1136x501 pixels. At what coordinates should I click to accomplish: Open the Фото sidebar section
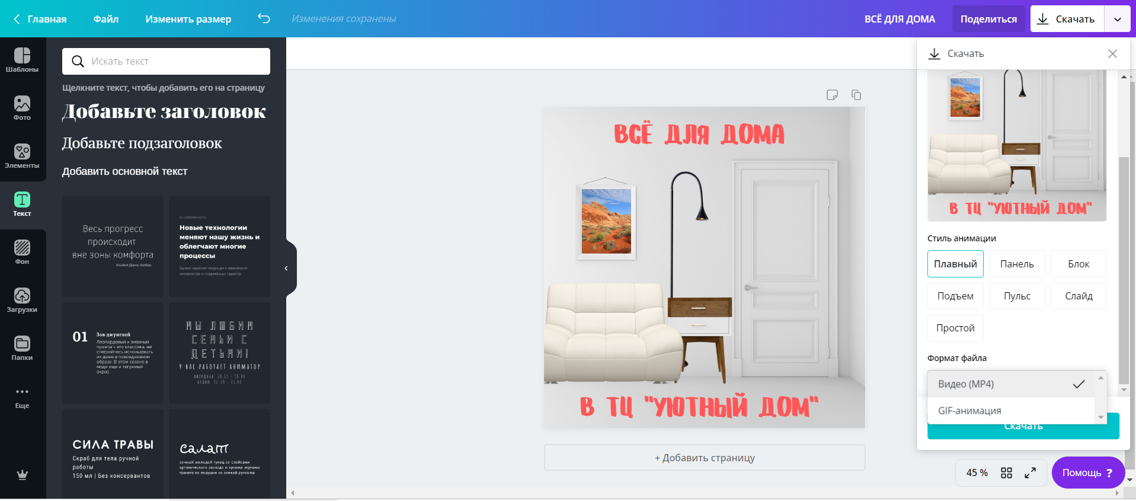point(22,109)
